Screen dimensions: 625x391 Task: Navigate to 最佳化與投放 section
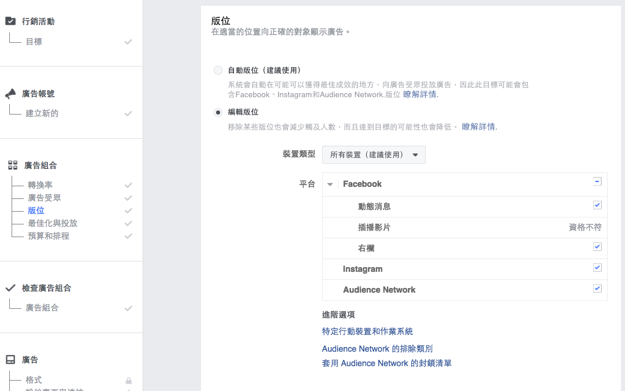point(53,223)
